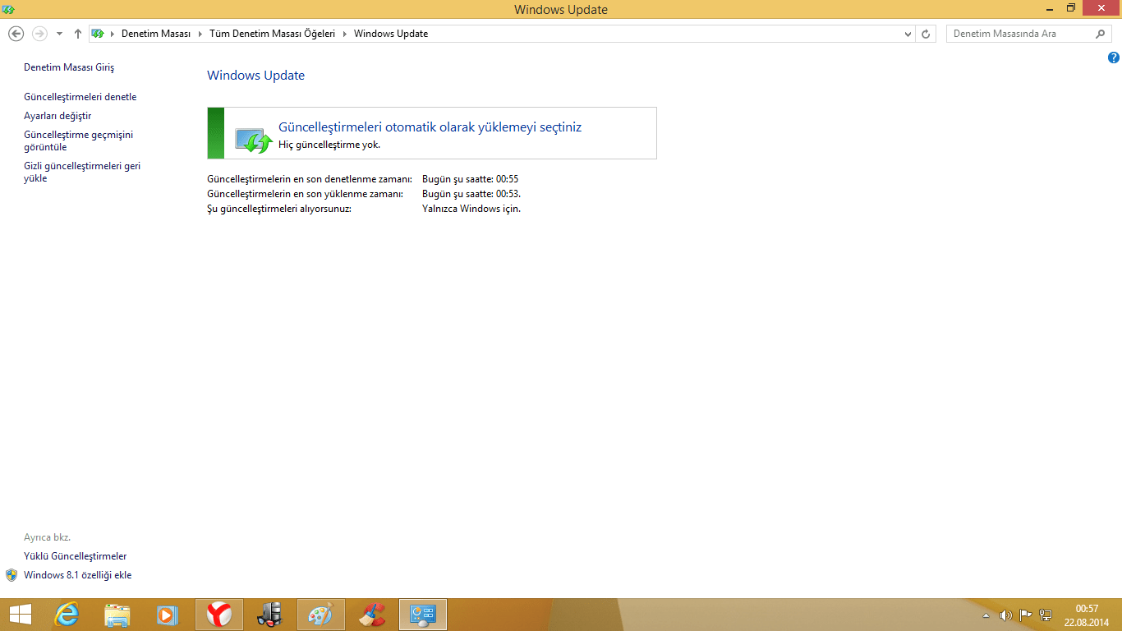
Task: Open help with the blue question icon
Action: (1114, 58)
